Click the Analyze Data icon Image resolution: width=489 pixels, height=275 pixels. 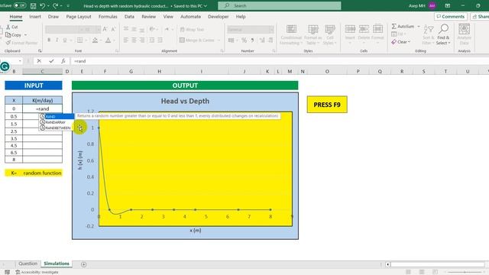pyautogui.click(x=464, y=34)
